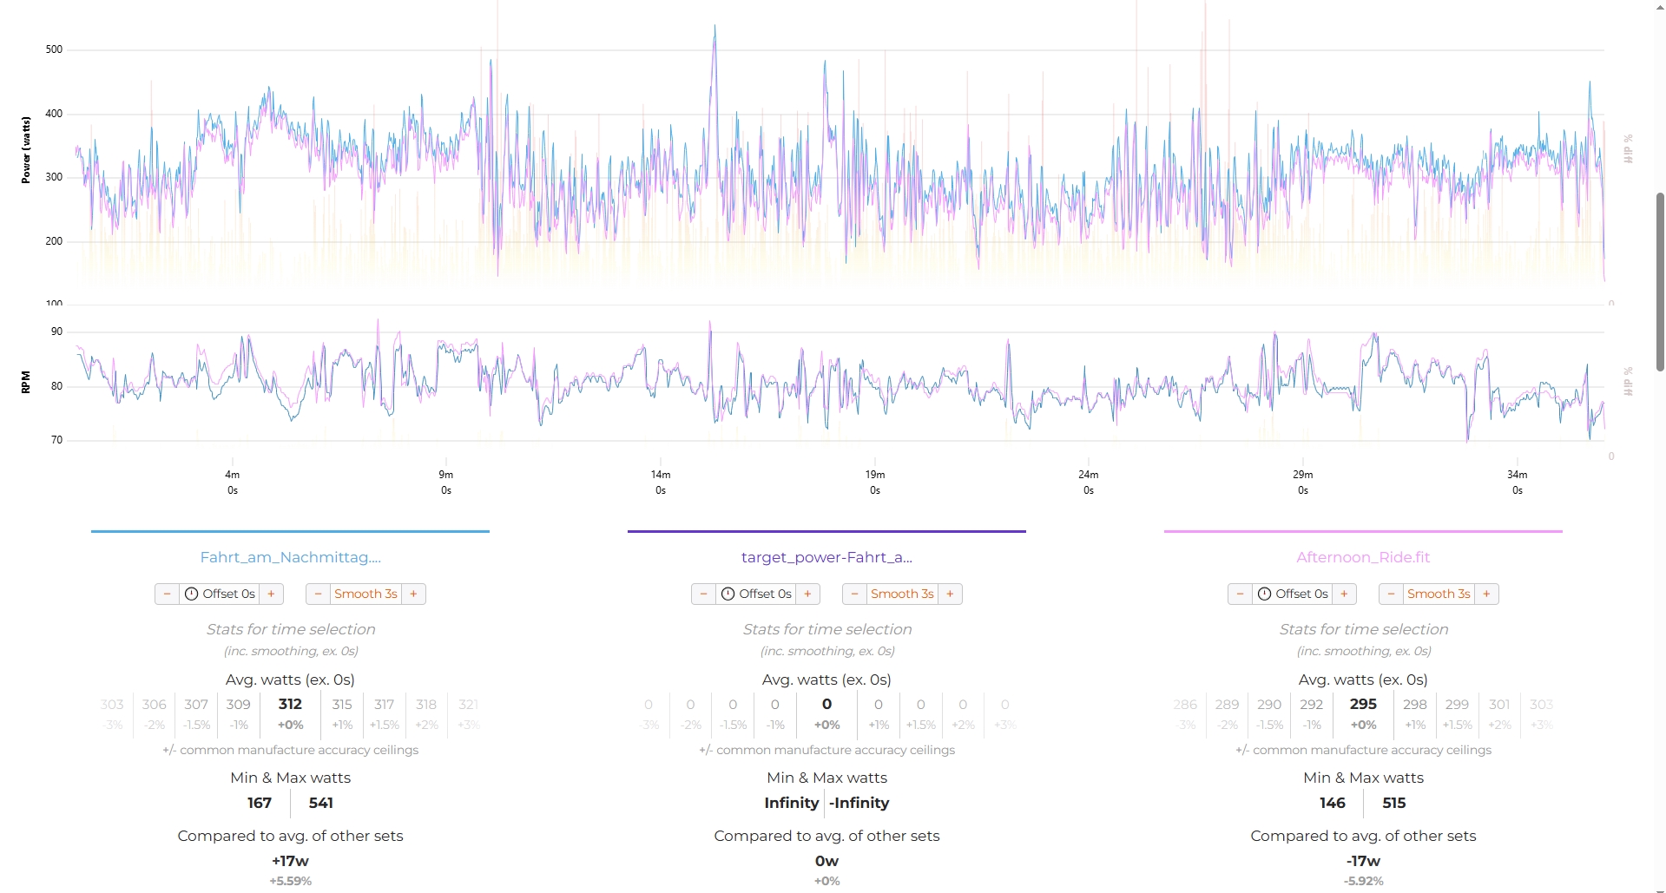The image size is (1666, 893).
Task: Select +1% avg watts value 315
Action: (x=342, y=712)
